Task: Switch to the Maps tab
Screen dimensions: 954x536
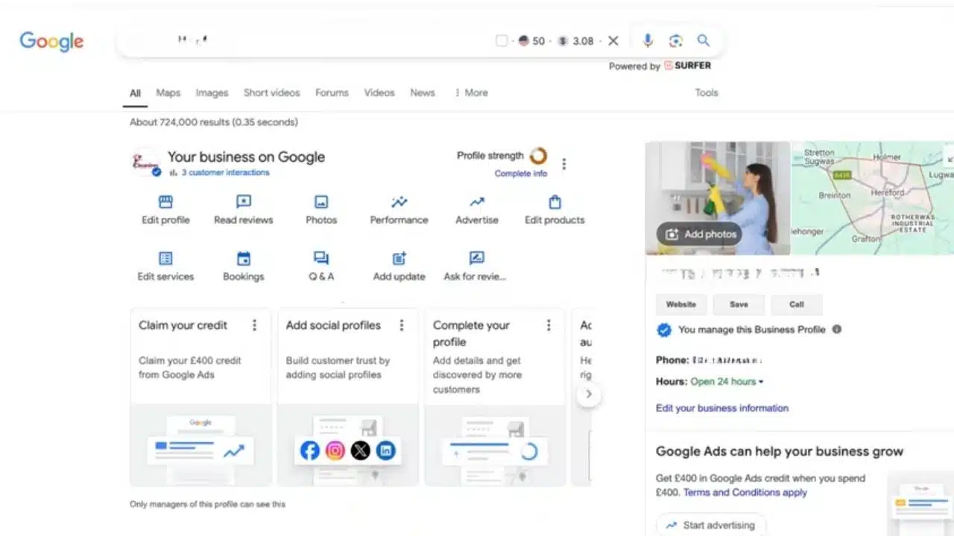Action: click(x=168, y=93)
